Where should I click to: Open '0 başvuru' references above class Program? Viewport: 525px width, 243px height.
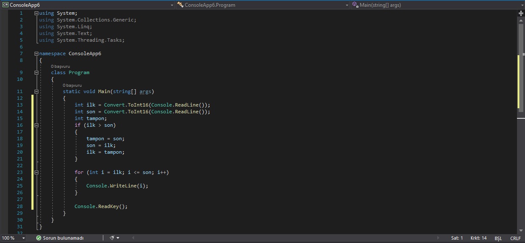click(x=60, y=67)
